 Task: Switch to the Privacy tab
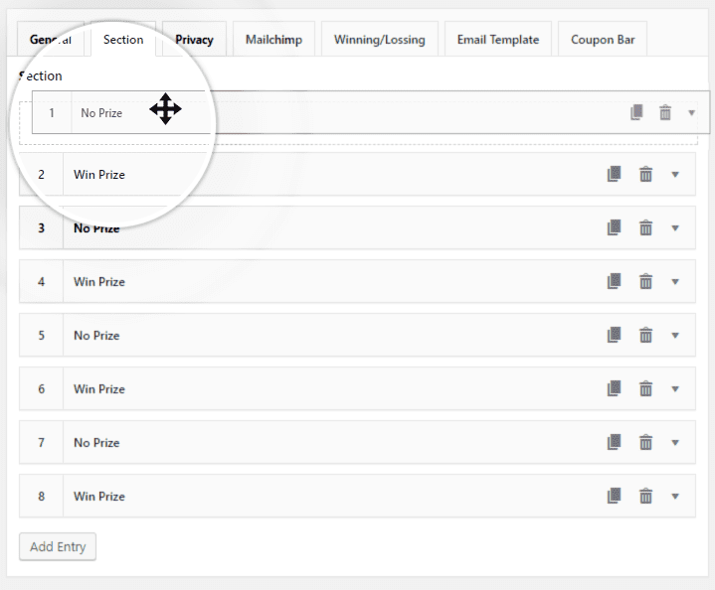[194, 40]
